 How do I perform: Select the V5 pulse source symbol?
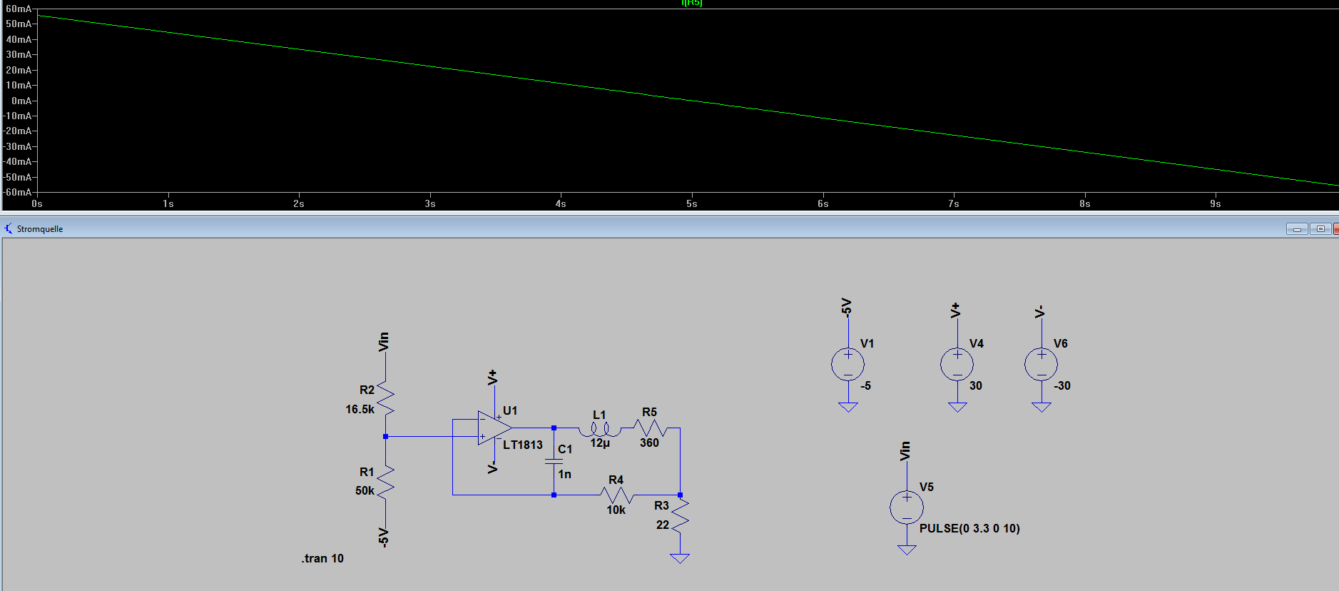click(907, 507)
